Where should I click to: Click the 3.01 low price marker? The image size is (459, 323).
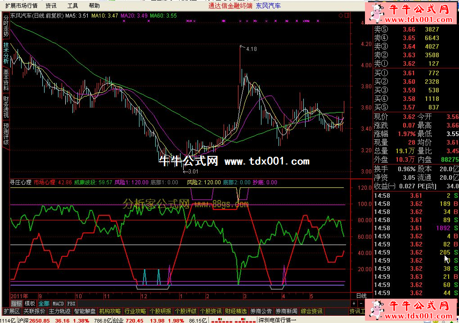point(193,172)
